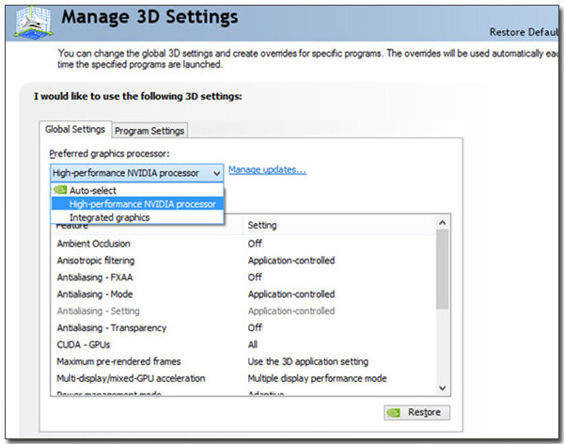Select Integrated graphics from the list
564x444 pixels.
[109, 217]
